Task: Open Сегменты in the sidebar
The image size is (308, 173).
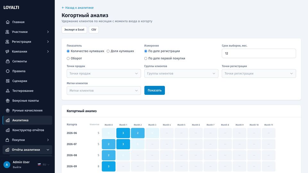Action: [x=27, y=61]
